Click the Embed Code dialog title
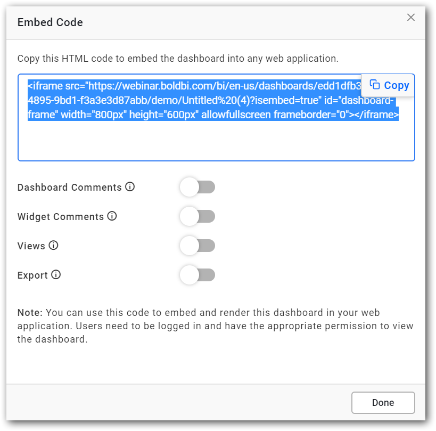The image size is (436, 431). 50,22
